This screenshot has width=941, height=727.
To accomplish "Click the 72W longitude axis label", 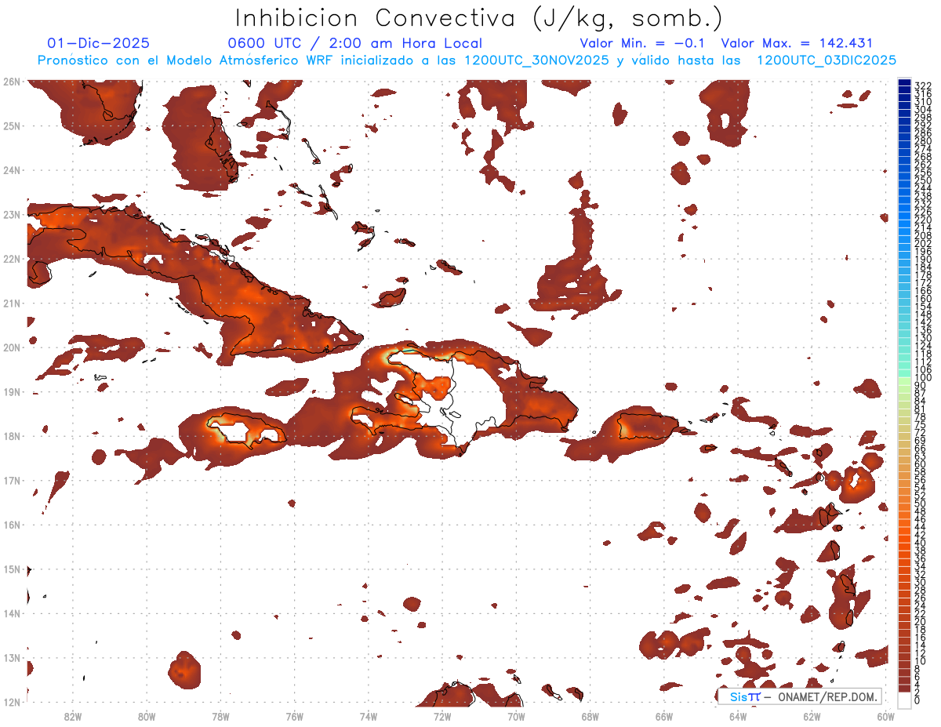I will tap(442, 715).
